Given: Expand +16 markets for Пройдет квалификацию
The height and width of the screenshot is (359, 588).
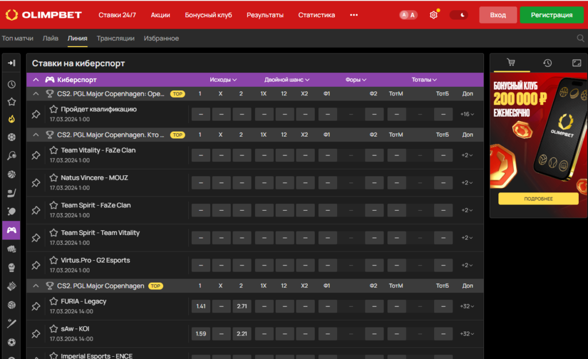Looking at the screenshot, I should pyautogui.click(x=467, y=114).
